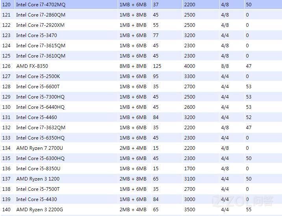Open the AMD FX-8350 entry
Image resolution: width=282 pixels, height=216 pixels.
click(32, 66)
